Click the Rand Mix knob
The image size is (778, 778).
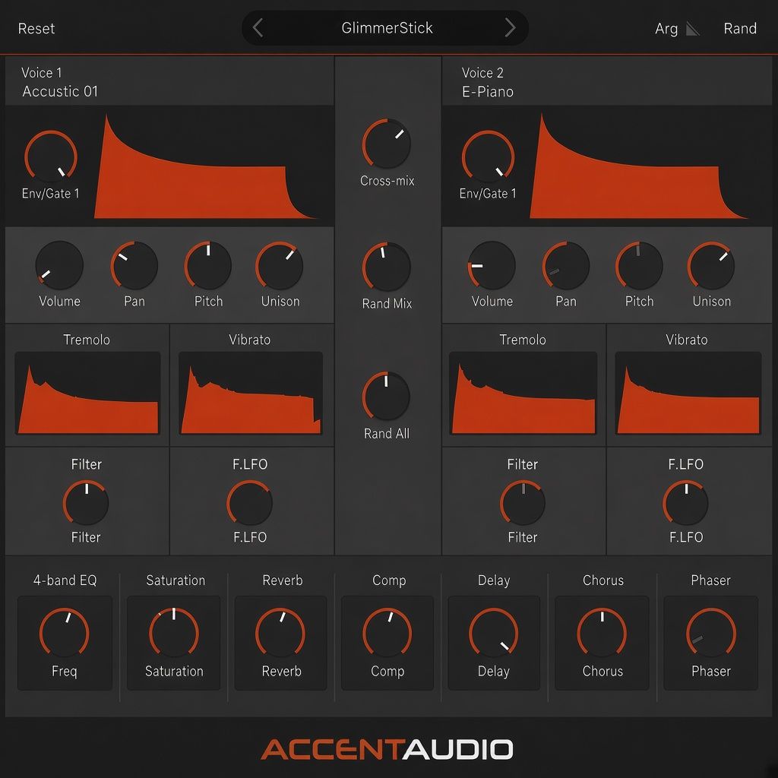pyautogui.click(x=387, y=267)
